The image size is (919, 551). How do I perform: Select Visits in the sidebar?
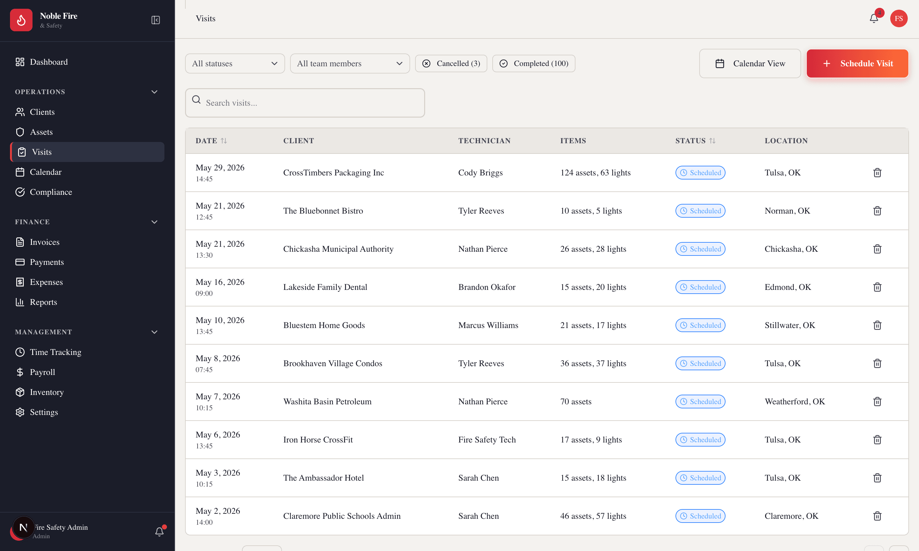click(x=87, y=152)
